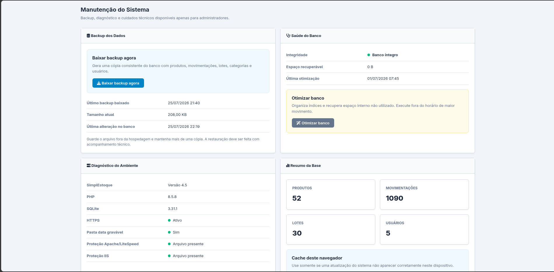Image resolution: width=554 pixels, height=272 pixels.
Task: Click the Saúde do Banco panel title
Action: 306,36
